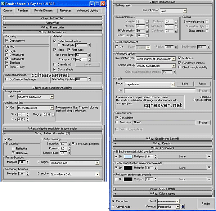
Task: Enable Show calc. phase option
Action: [x=207, y=22]
